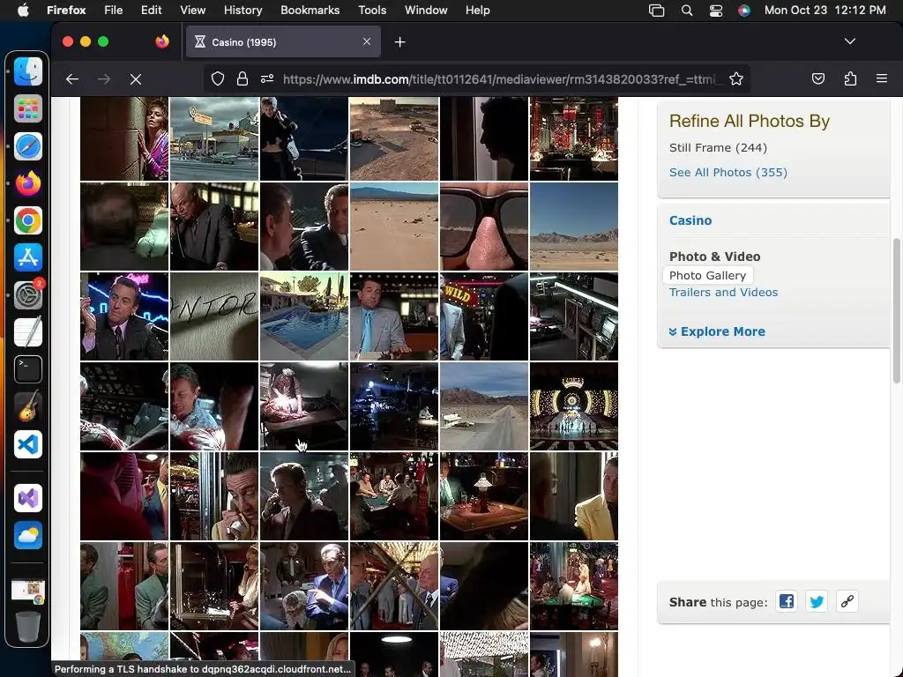
Task: Open the Bookmarks menu
Action: [x=310, y=11]
